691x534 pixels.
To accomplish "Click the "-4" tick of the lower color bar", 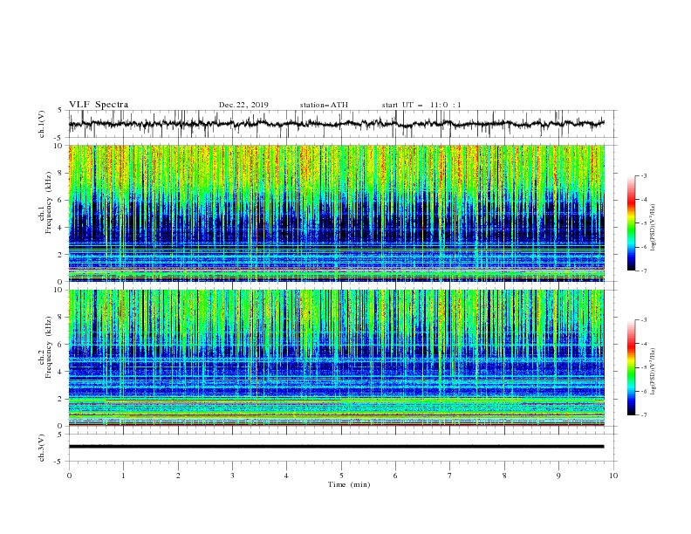I will (x=644, y=344).
